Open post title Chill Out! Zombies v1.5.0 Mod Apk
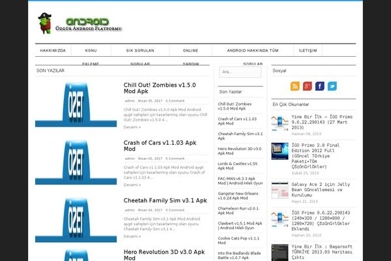This screenshot has height=261, width=391. tap(160, 88)
